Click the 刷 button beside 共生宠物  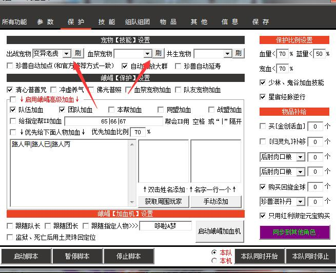click(x=239, y=53)
